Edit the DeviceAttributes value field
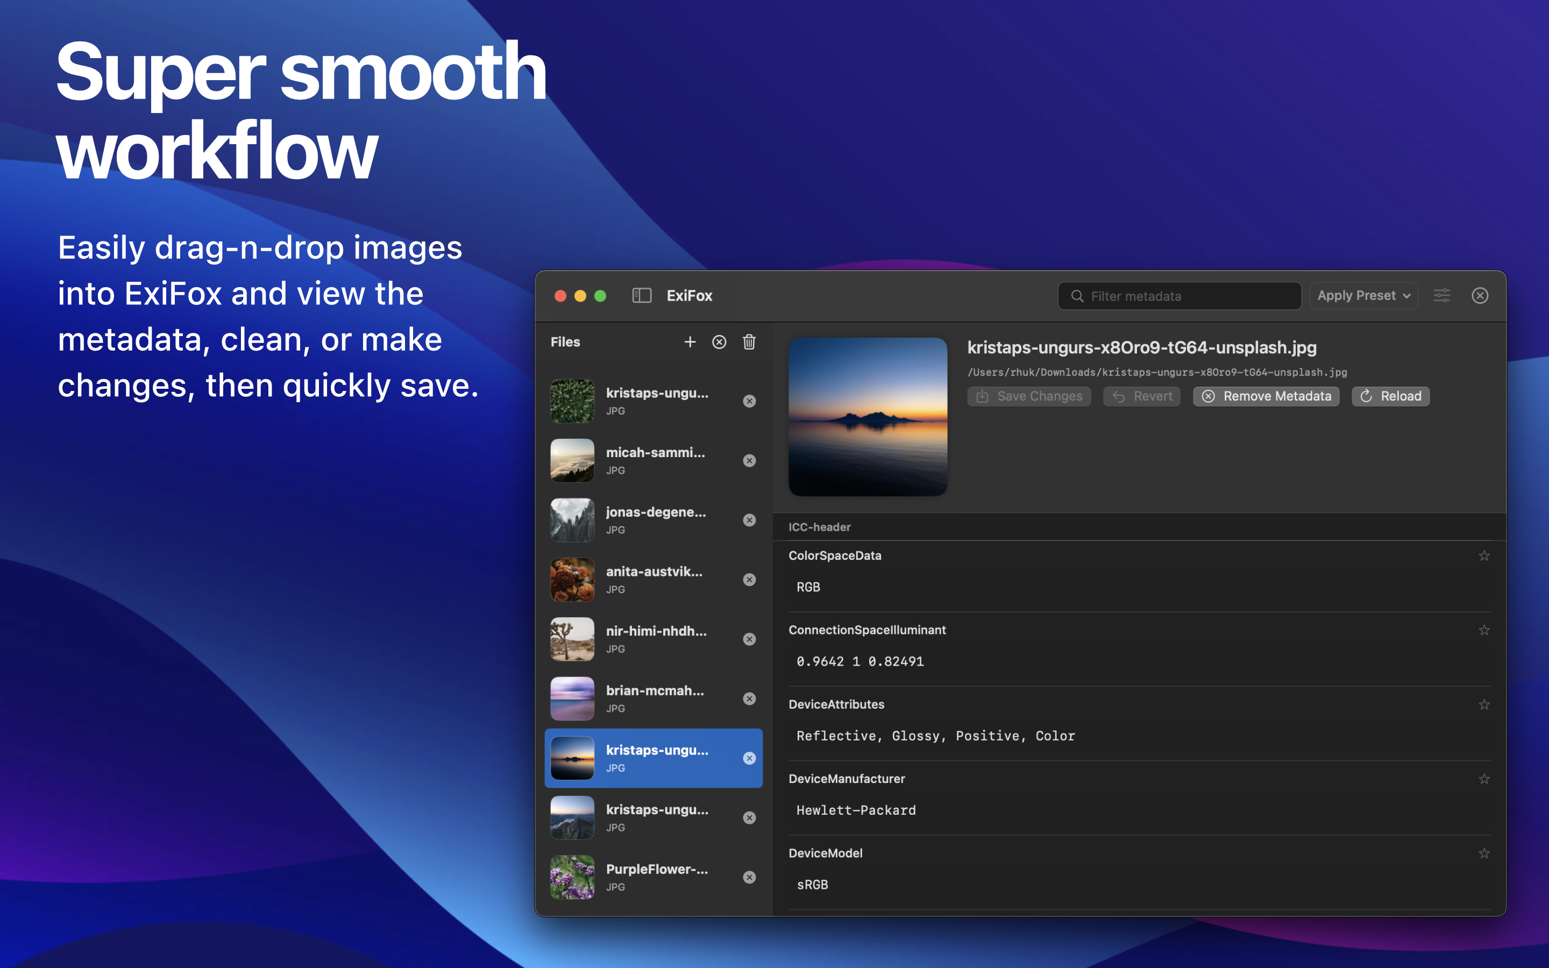 [x=1139, y=736]
